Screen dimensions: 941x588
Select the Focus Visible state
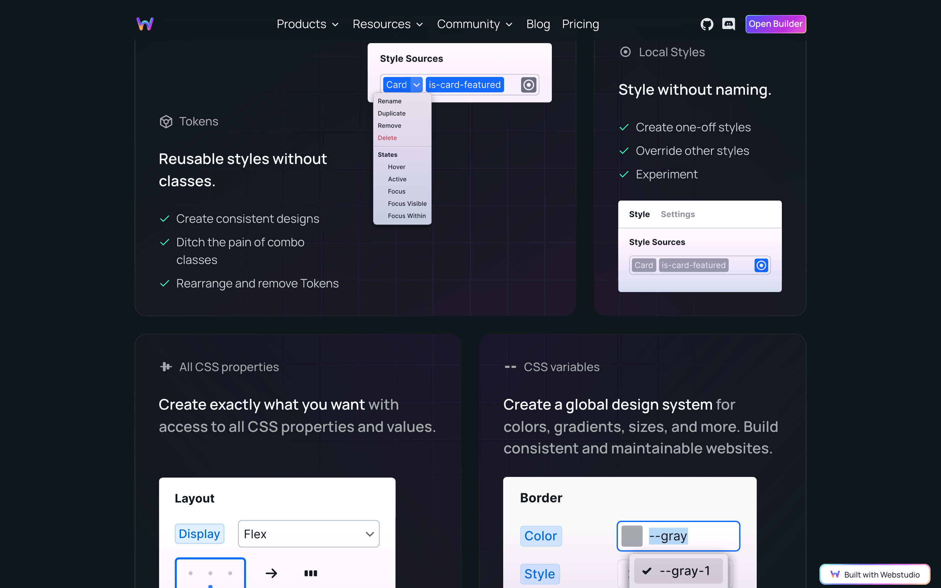(x=407, y=204)
